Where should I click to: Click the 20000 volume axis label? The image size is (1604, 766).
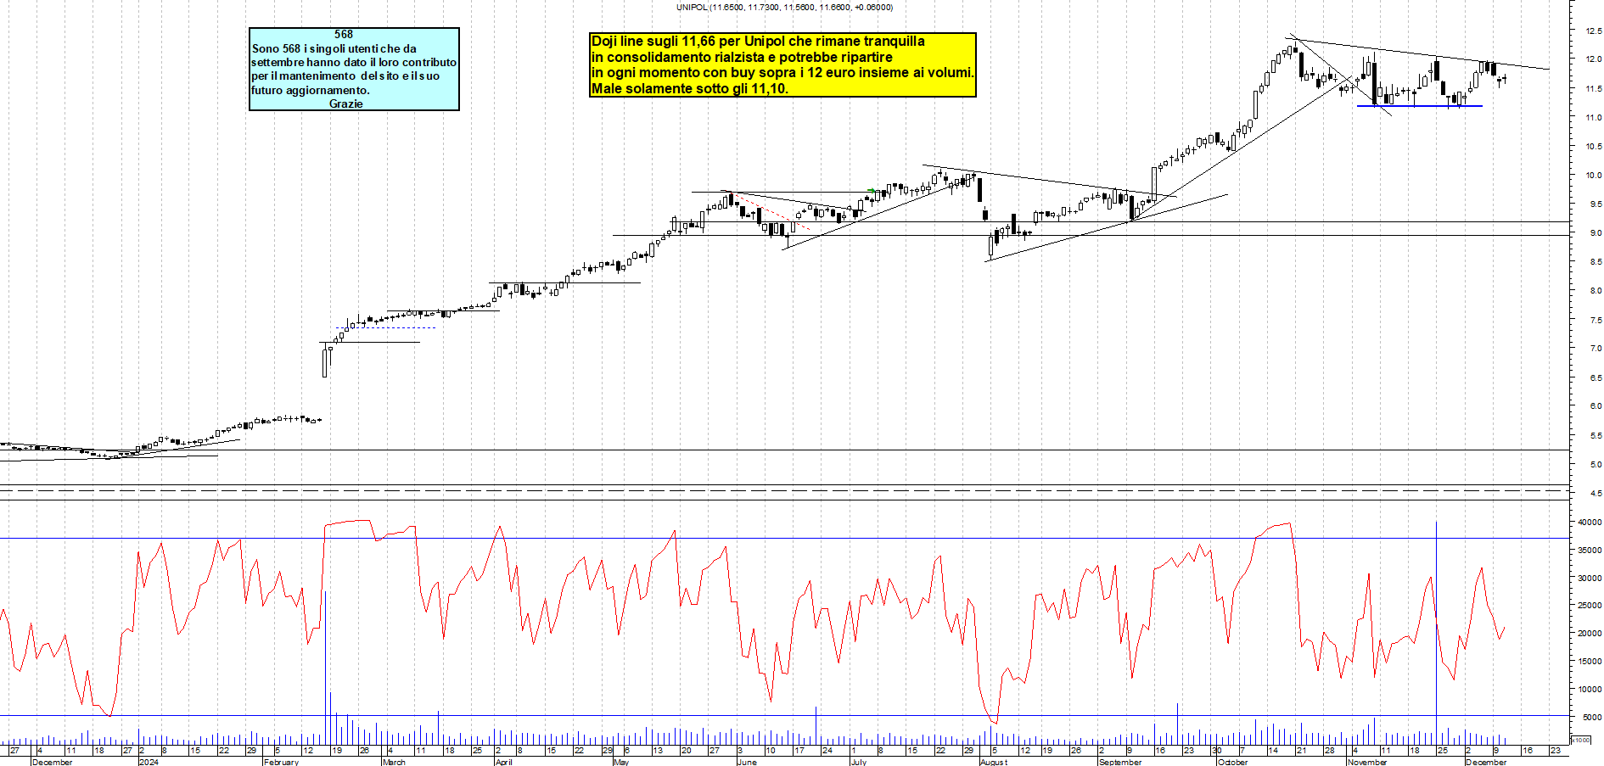[x=1589, y=633]
